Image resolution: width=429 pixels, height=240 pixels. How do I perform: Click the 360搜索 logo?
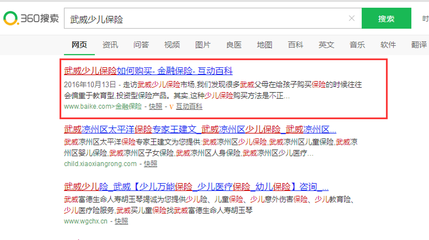tap(31, 18)
